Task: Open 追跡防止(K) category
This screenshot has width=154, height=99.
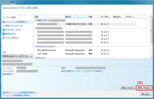Action: pos(10,34)
